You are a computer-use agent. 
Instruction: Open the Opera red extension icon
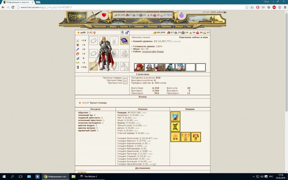(x=258, y=7)
